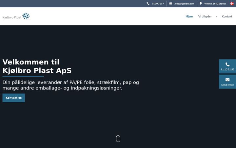Open the Vi tilbyder menu item
Image resolution: width=236 pixels, height=148 pixels.
click(205, 16)
